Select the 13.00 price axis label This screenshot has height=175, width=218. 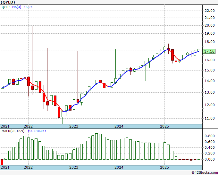[x=210, y=92]
